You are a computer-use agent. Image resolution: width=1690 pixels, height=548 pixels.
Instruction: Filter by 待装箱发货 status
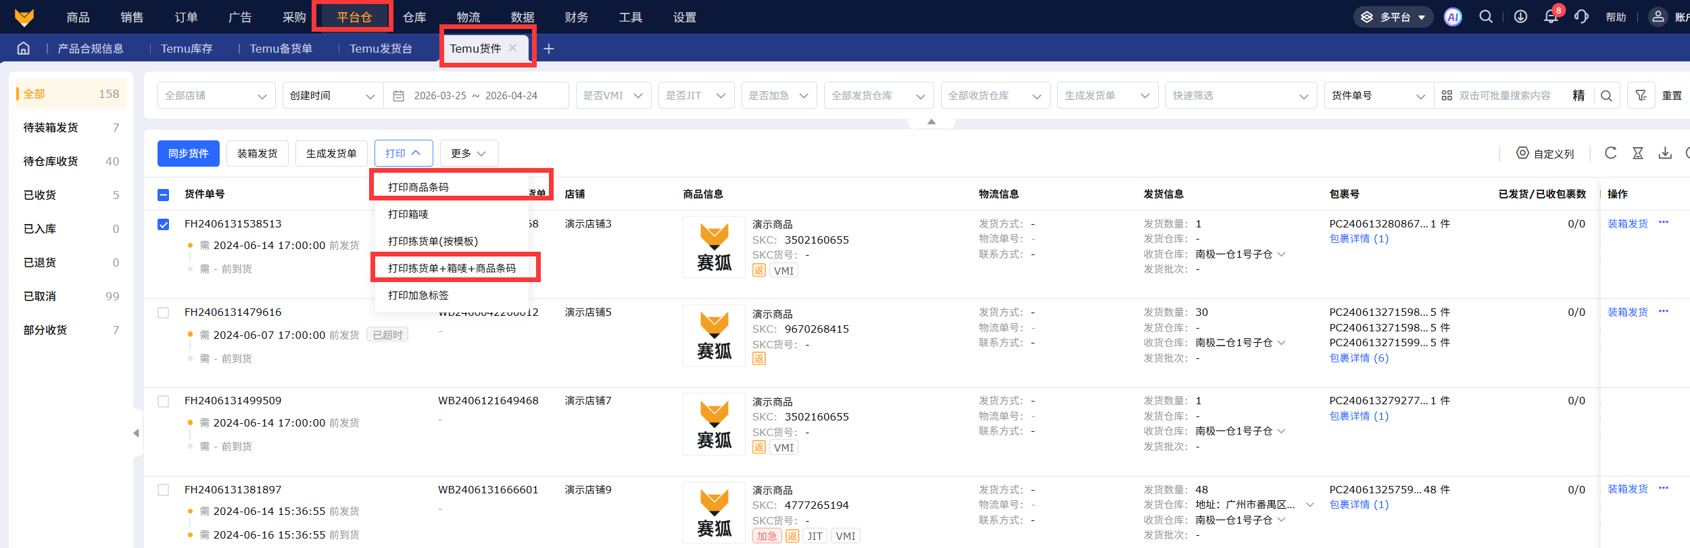(71, 128)
